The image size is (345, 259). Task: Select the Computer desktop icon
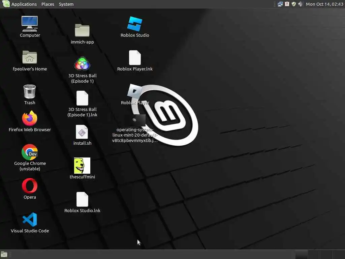(30, 24)
